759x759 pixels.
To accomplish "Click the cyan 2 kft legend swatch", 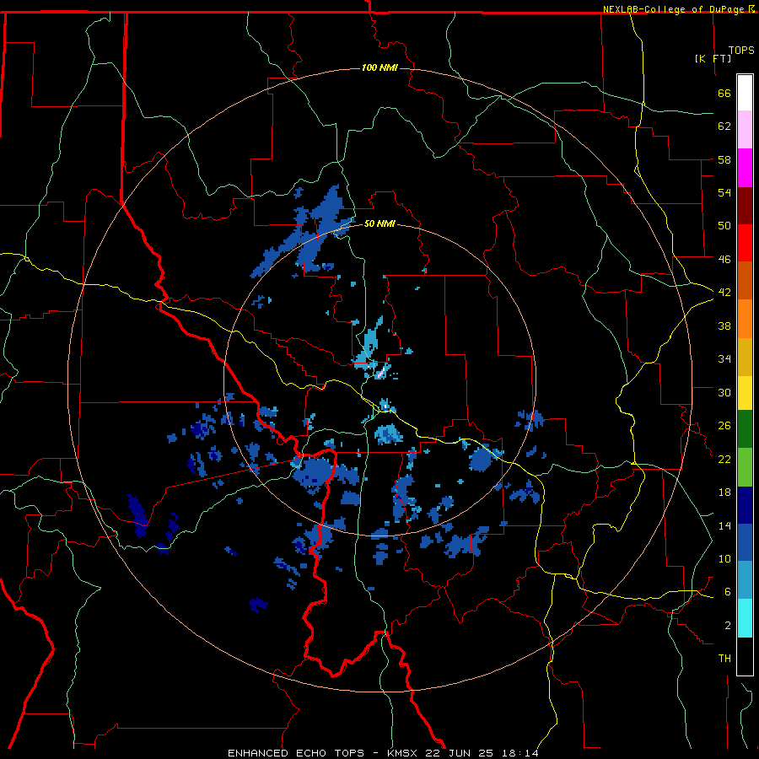I will (x=745, y=618).
